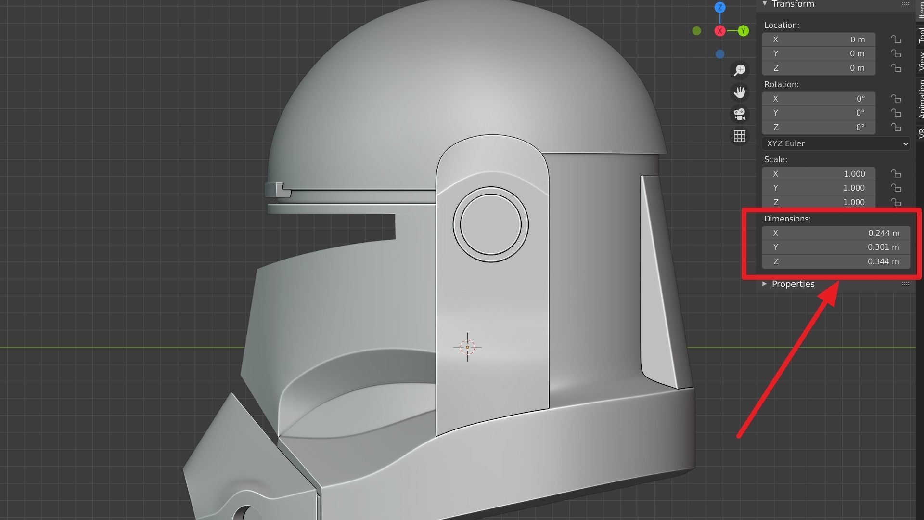Click the Rotation X field
Viewport: 924px width, 520px height.
pos(819,99)
